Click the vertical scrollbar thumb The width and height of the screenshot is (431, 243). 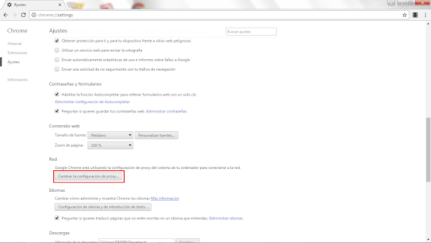click(x=428, y=149)
